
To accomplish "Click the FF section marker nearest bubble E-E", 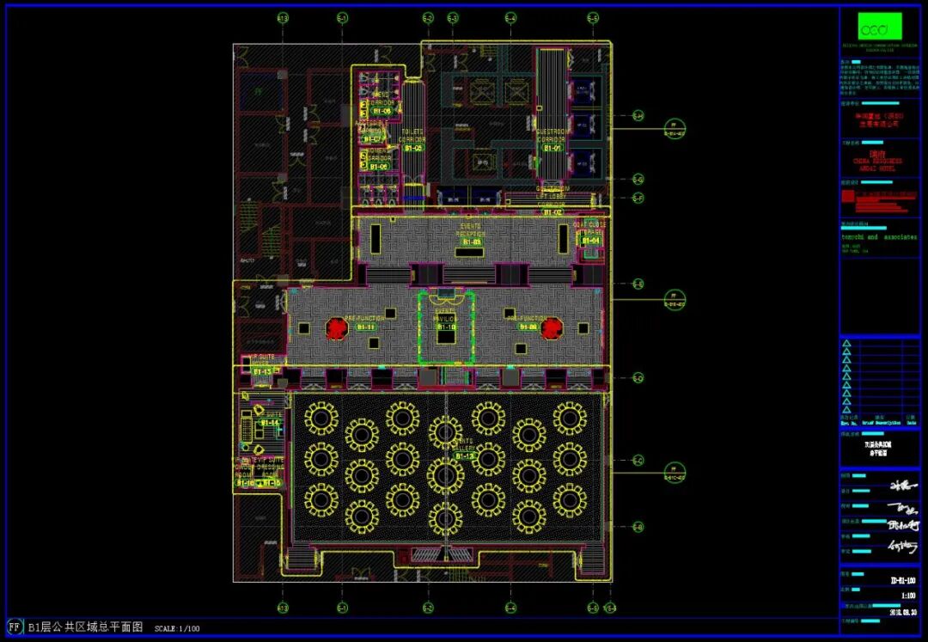I will [675, 299].
